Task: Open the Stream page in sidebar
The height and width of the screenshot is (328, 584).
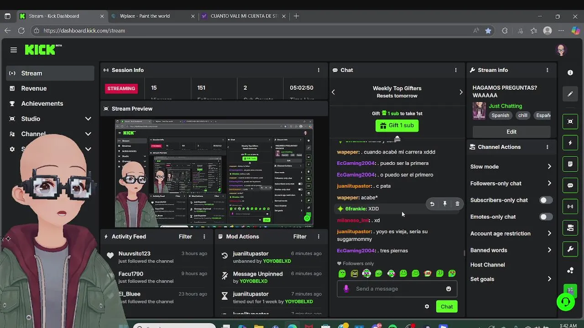Action: pyautogui.click(x=50, y=73)
